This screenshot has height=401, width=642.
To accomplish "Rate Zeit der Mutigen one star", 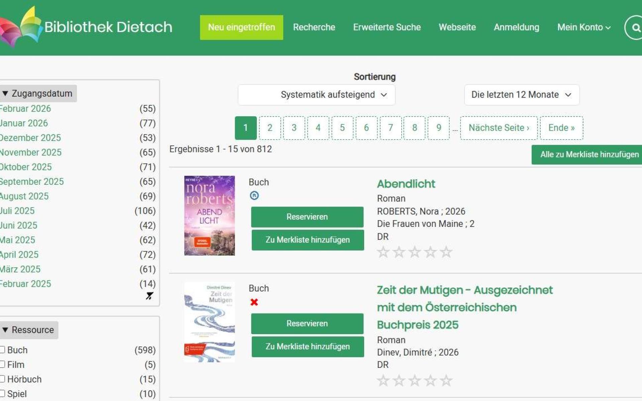I will point(383,380).
